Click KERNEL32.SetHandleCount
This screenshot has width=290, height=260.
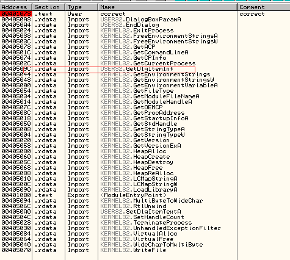[142, 217]
